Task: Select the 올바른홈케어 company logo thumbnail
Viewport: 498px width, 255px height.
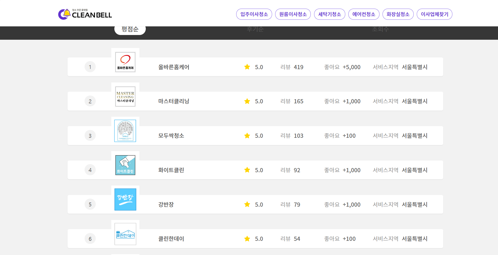Action: pos(125,62)
